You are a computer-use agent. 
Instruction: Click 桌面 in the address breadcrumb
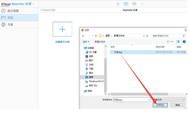(x=108, y=36)
